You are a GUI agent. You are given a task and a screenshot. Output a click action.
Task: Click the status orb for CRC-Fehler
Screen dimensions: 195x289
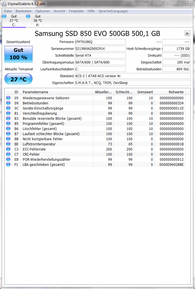click(x=8, y=154)
